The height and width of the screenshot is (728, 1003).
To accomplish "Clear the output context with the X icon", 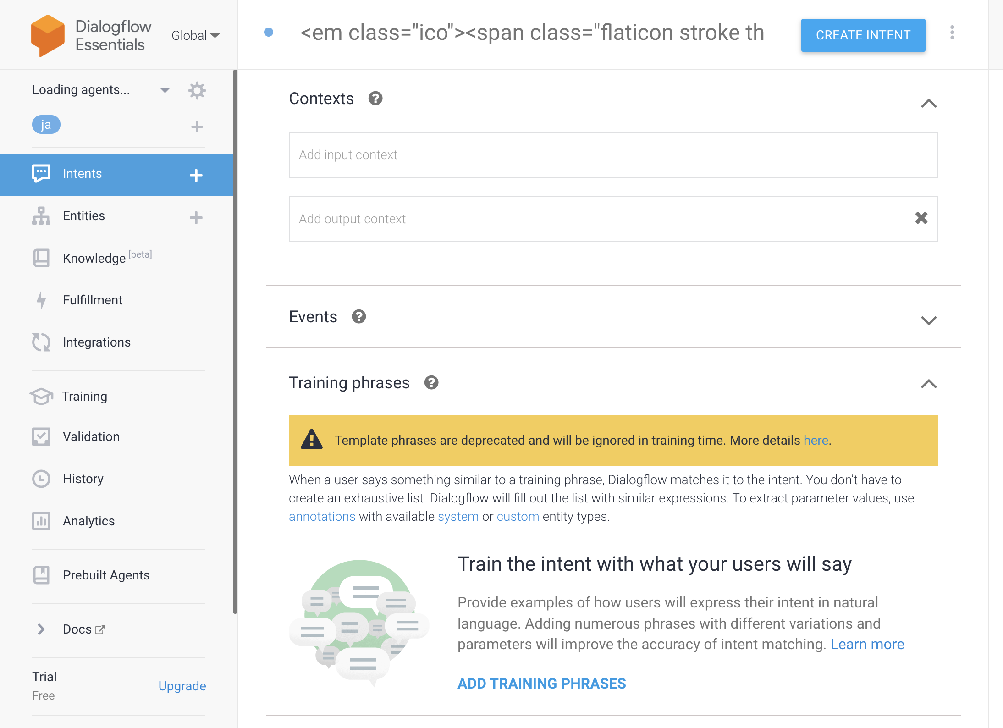I will (x=921, y=218).
